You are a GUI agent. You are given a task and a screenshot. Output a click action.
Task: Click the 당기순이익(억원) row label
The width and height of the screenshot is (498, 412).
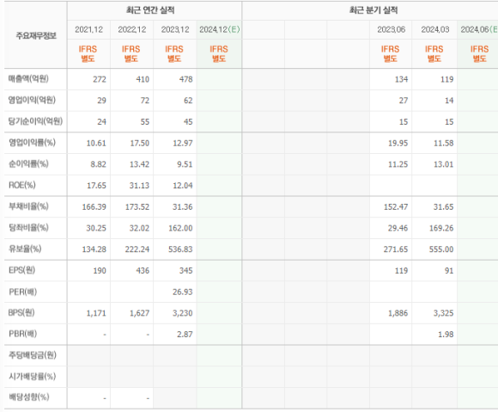tap(35, 121)
